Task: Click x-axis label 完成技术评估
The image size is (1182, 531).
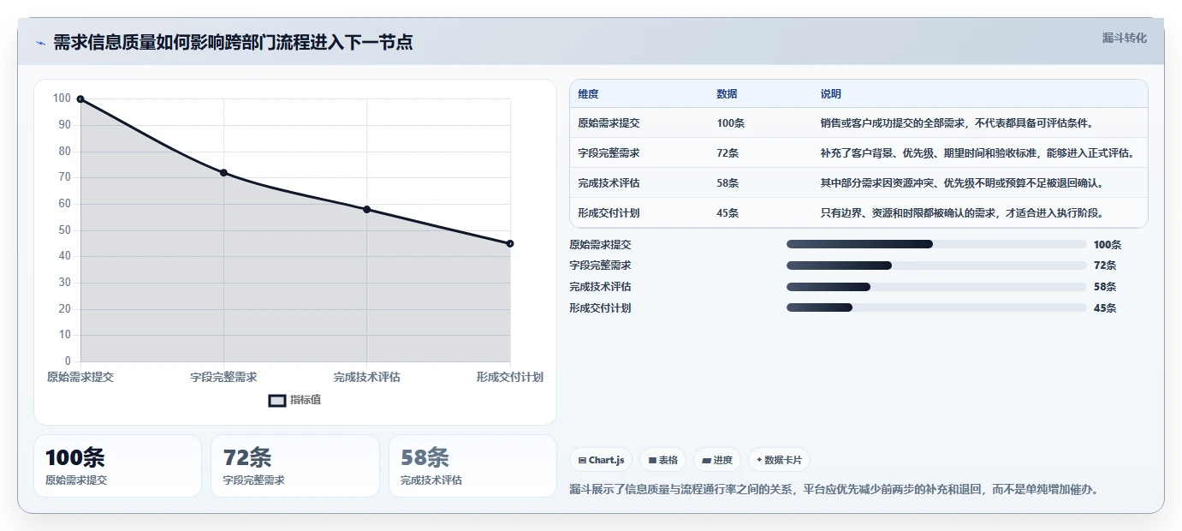Action: [x=366, y=378]
